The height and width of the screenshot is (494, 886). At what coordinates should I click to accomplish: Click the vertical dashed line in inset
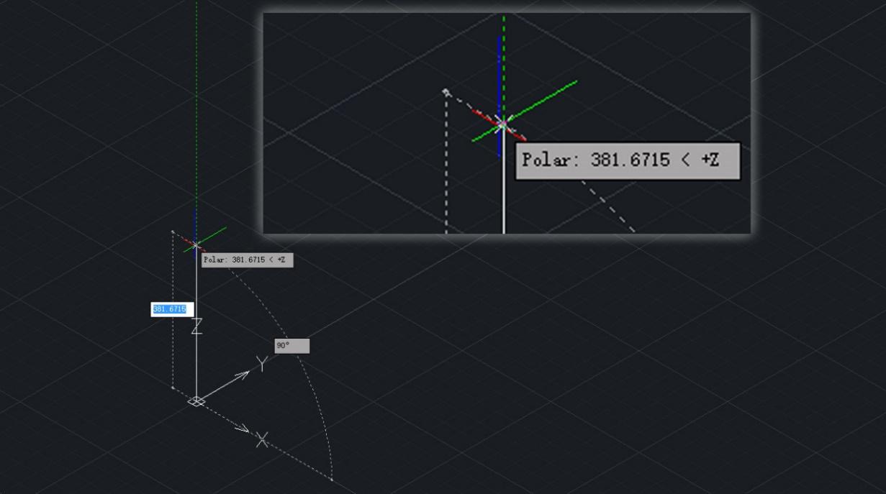(x=446, y=173)
